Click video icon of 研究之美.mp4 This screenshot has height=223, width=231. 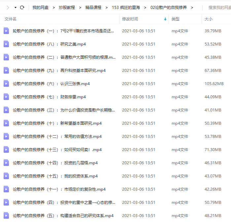pyautogui.click(x=6, y=44)
